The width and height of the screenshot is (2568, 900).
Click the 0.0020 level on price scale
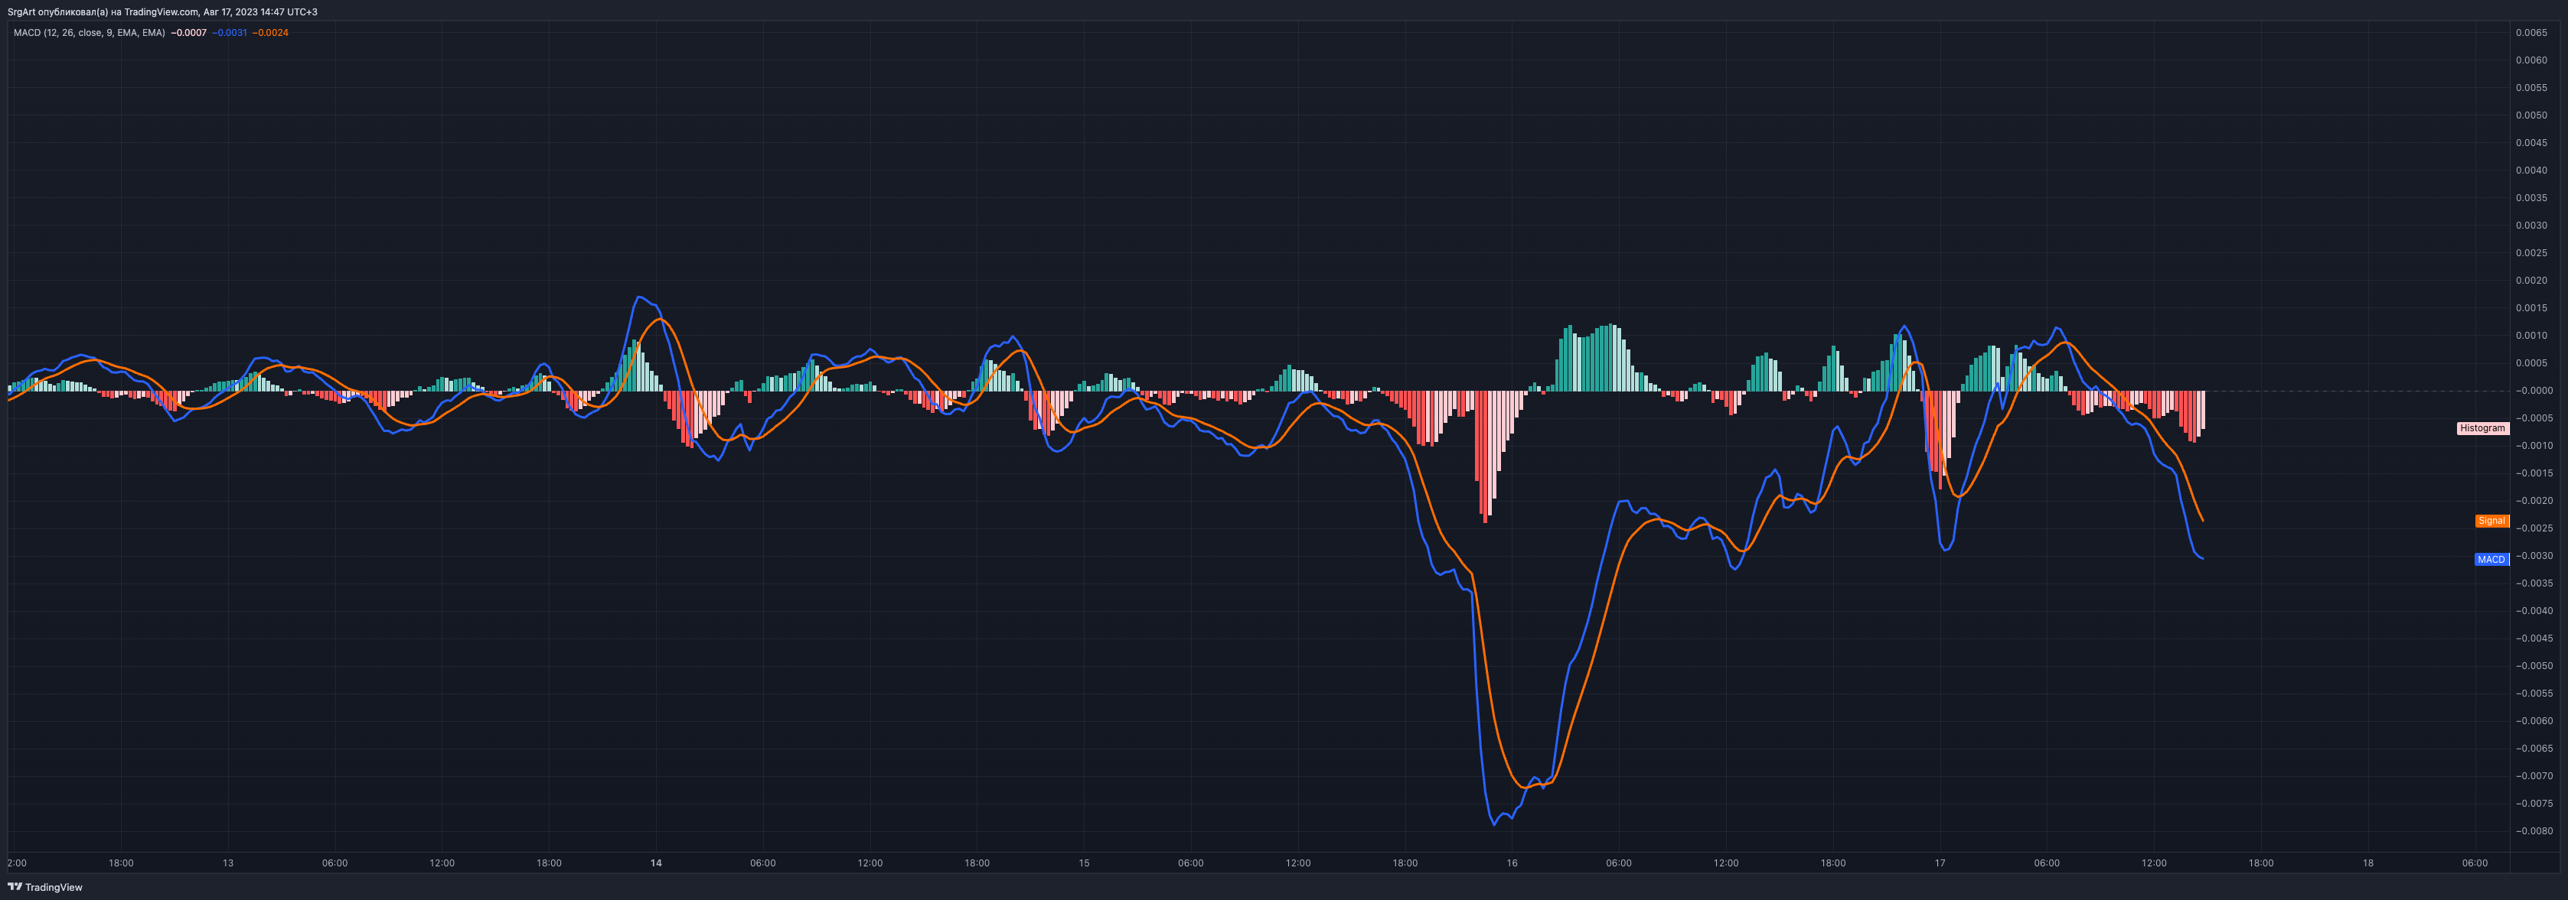coord(2531,281)
